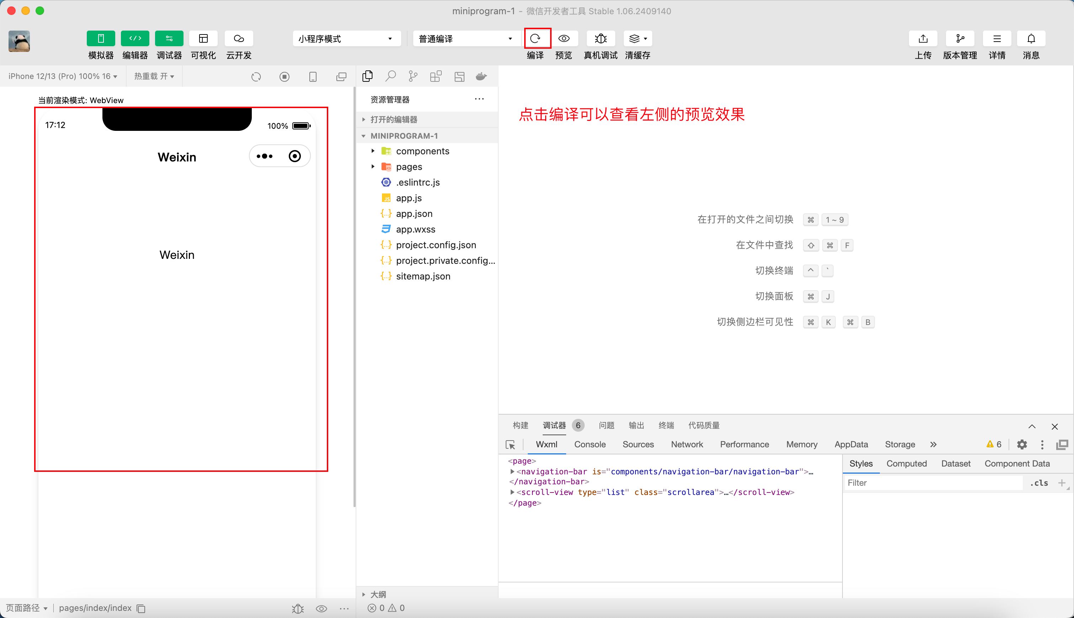Click the 真机调试 bug icon
The image size is (1074, 618).
pos(600,39)
